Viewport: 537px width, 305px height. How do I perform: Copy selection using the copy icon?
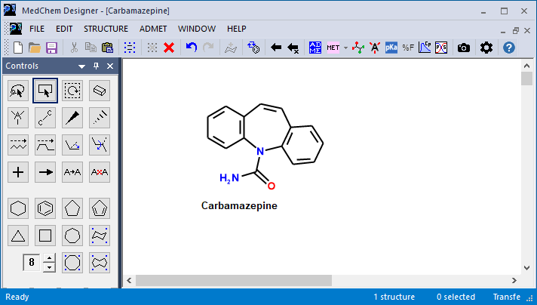[x=91, y=48]
